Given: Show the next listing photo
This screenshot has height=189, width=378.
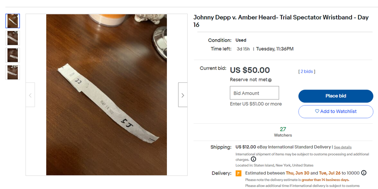Looking at the screenshot, I should click(x=183, y=95).
